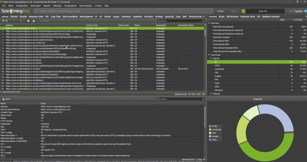Click the JavaScript legend swatch
The width and height of the screenshot is (307, 162).
210,130
